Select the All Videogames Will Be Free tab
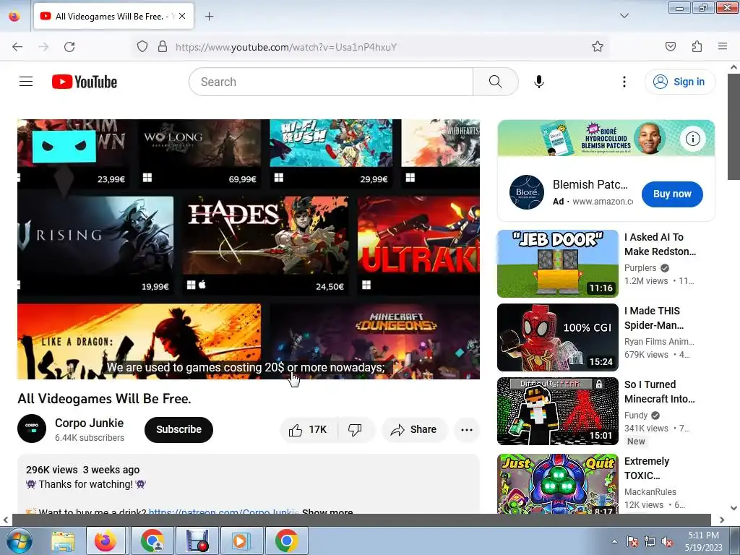The width and height of the screenshot is (740, 555). click(x=113, y=17)
